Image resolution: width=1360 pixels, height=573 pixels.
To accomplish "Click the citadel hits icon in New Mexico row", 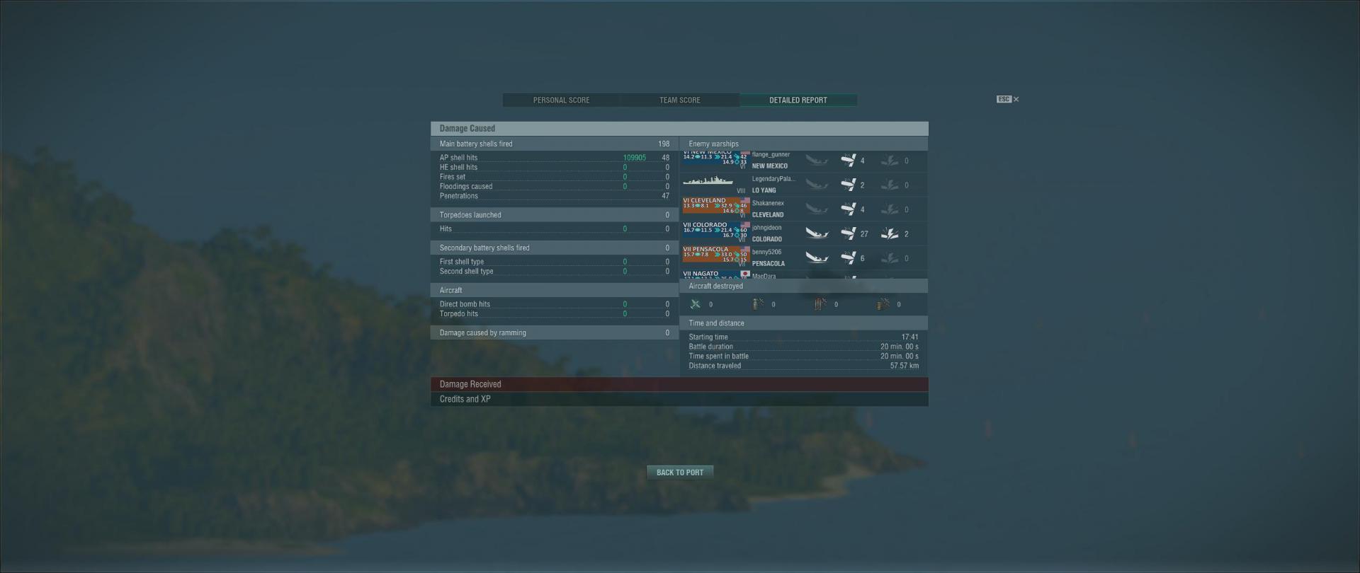I will [x=890, y=161].
